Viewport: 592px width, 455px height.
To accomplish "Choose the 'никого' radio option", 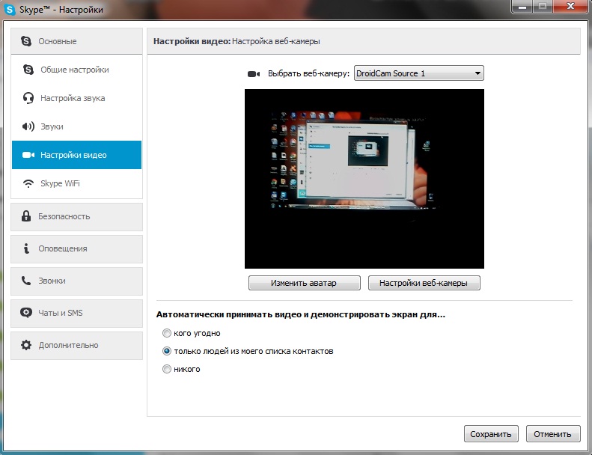I will click(x=166, y=369).
